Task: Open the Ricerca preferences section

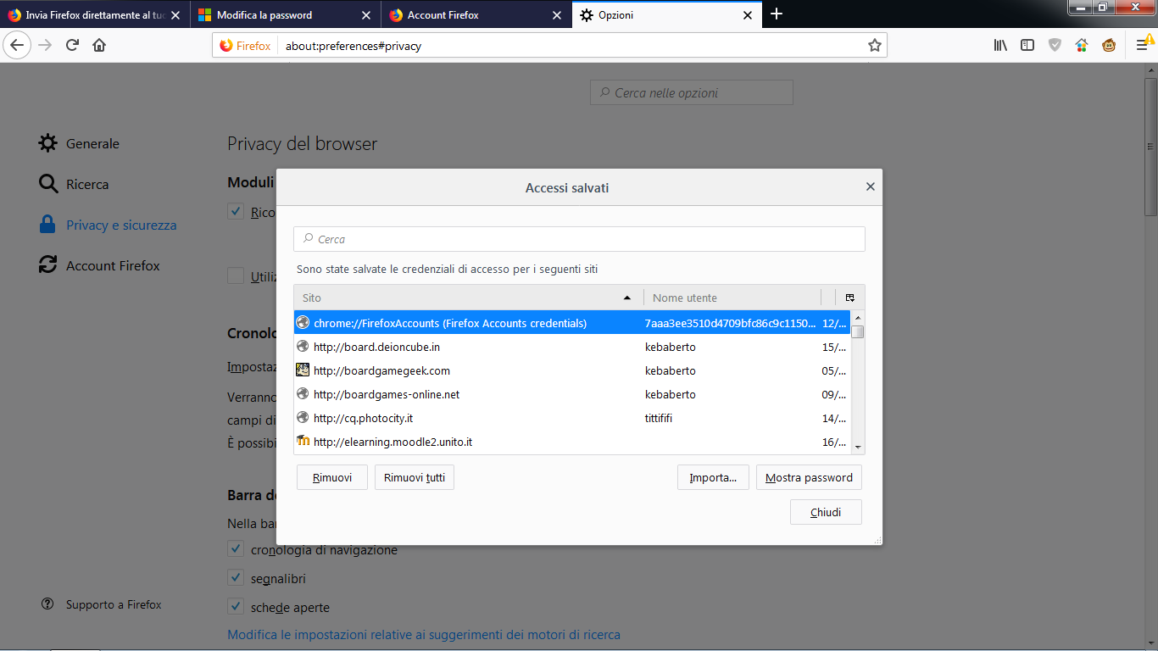Action: [87, 184]
